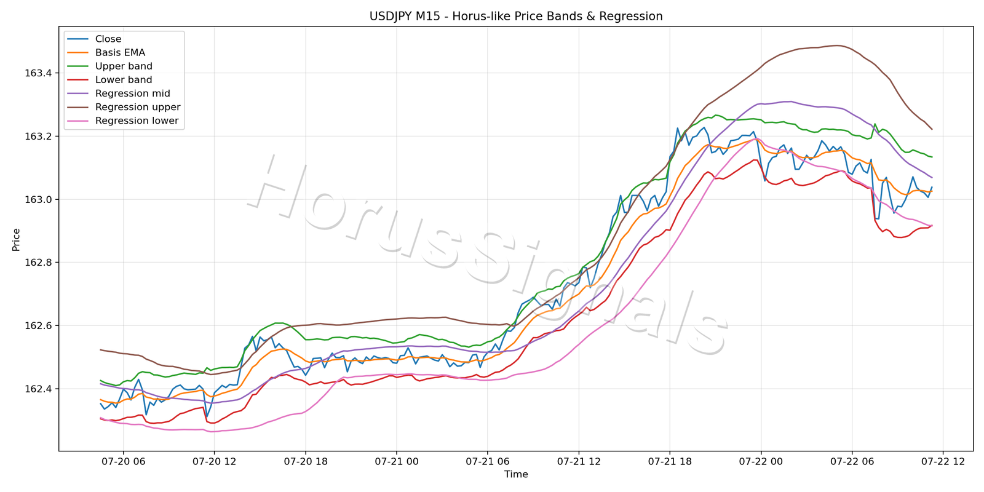
Task: Click the y-axis tick label 163.4
Action: click(39, 73)
